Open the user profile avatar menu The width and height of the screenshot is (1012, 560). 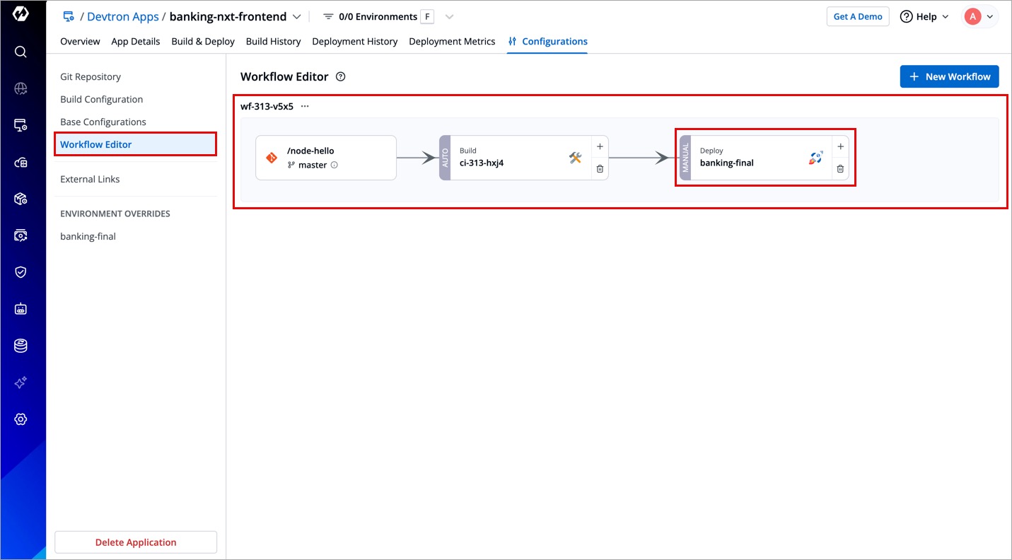pyautogui.click(x=979, y=16)
